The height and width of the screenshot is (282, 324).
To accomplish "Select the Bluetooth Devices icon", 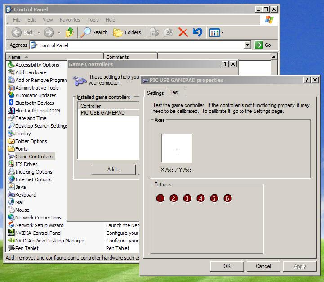I will coord(11,103).
